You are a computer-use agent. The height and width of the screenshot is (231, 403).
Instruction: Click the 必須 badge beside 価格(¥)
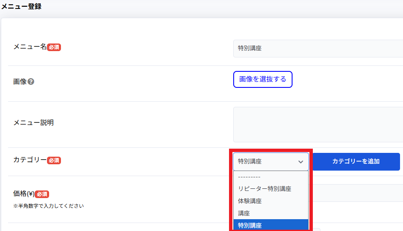pos(42,194)
